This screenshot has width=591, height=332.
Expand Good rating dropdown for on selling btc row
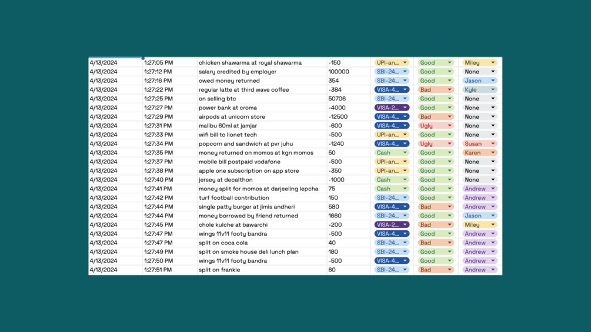[449, 99]
